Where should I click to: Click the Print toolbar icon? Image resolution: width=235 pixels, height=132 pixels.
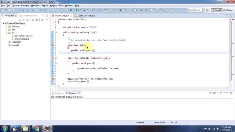[17, 10]
